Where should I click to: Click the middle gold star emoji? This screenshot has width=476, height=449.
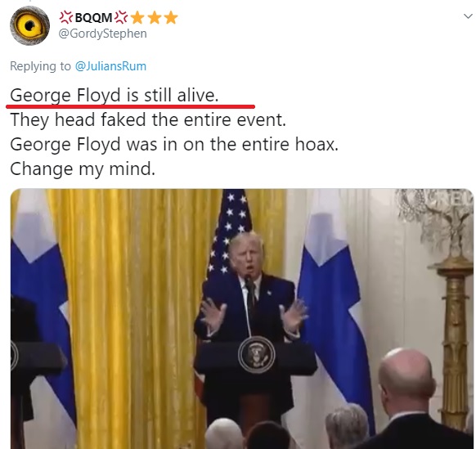(x=155, y=18)
